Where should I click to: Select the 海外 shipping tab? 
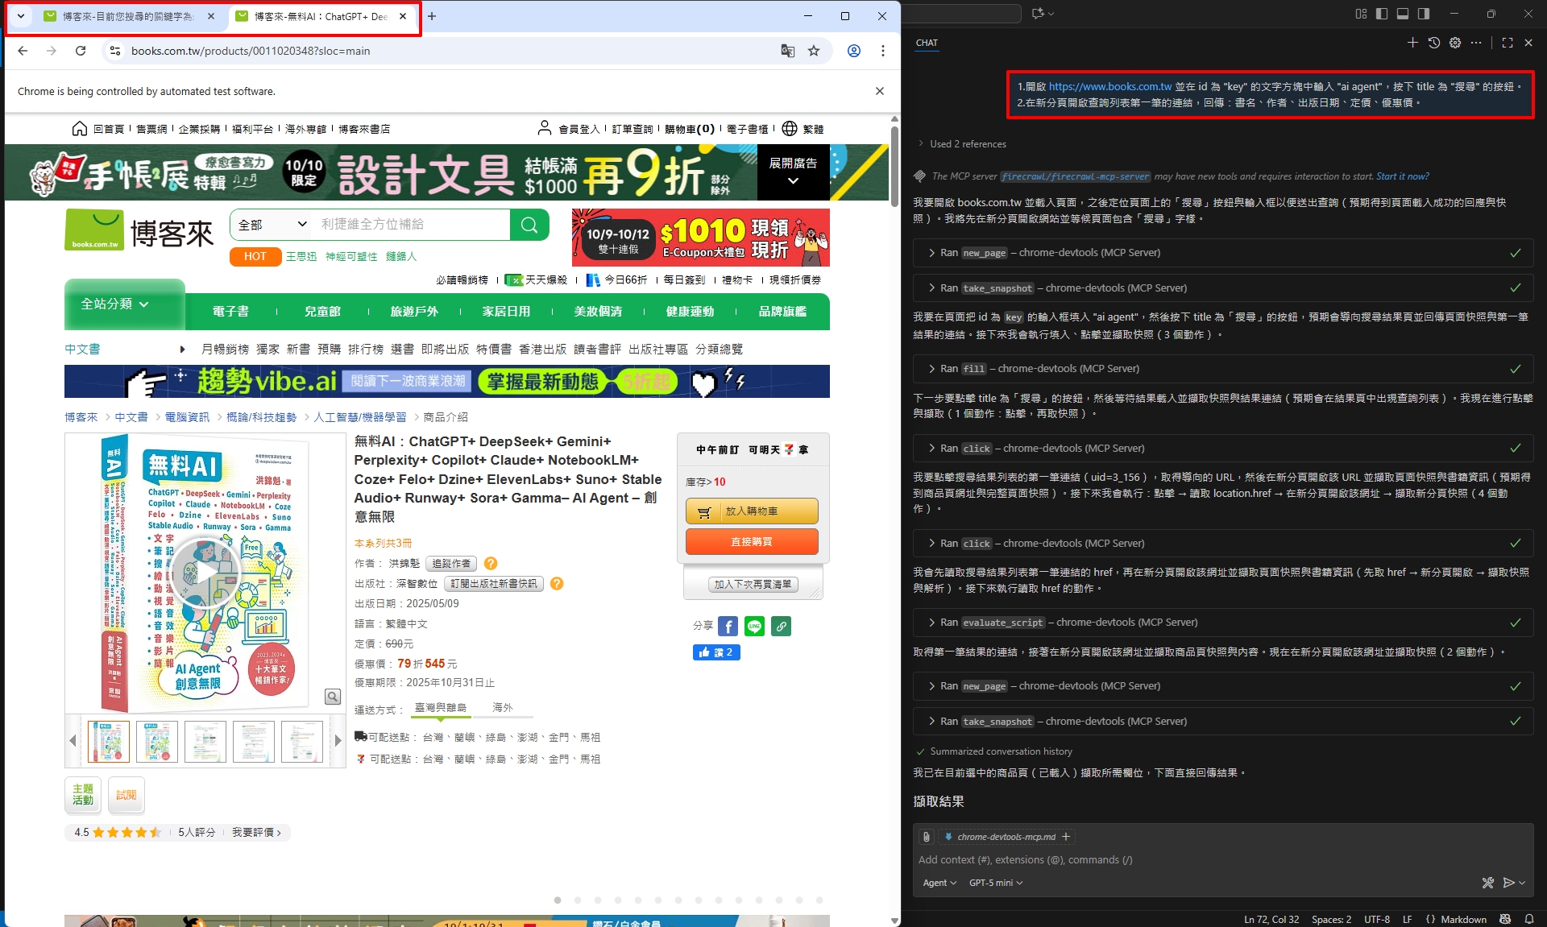[x=503, y=707]
